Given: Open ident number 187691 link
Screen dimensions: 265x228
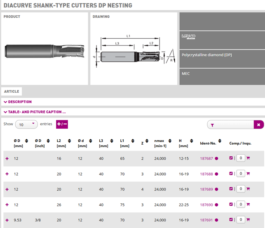Looking at the screenshot, I should tap(206, 220).
